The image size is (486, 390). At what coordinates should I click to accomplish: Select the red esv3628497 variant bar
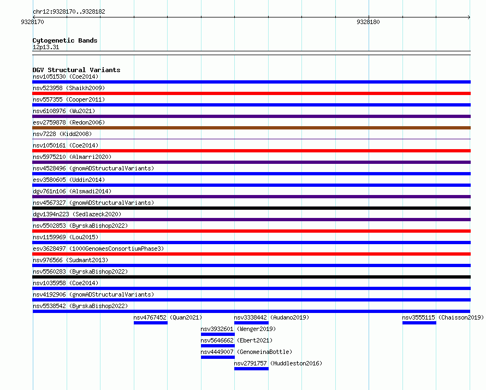coord(251,254)
